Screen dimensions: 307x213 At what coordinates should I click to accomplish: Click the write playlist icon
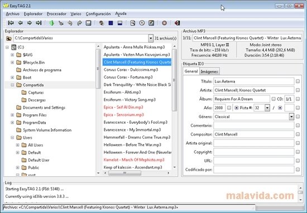pos(151,23)
